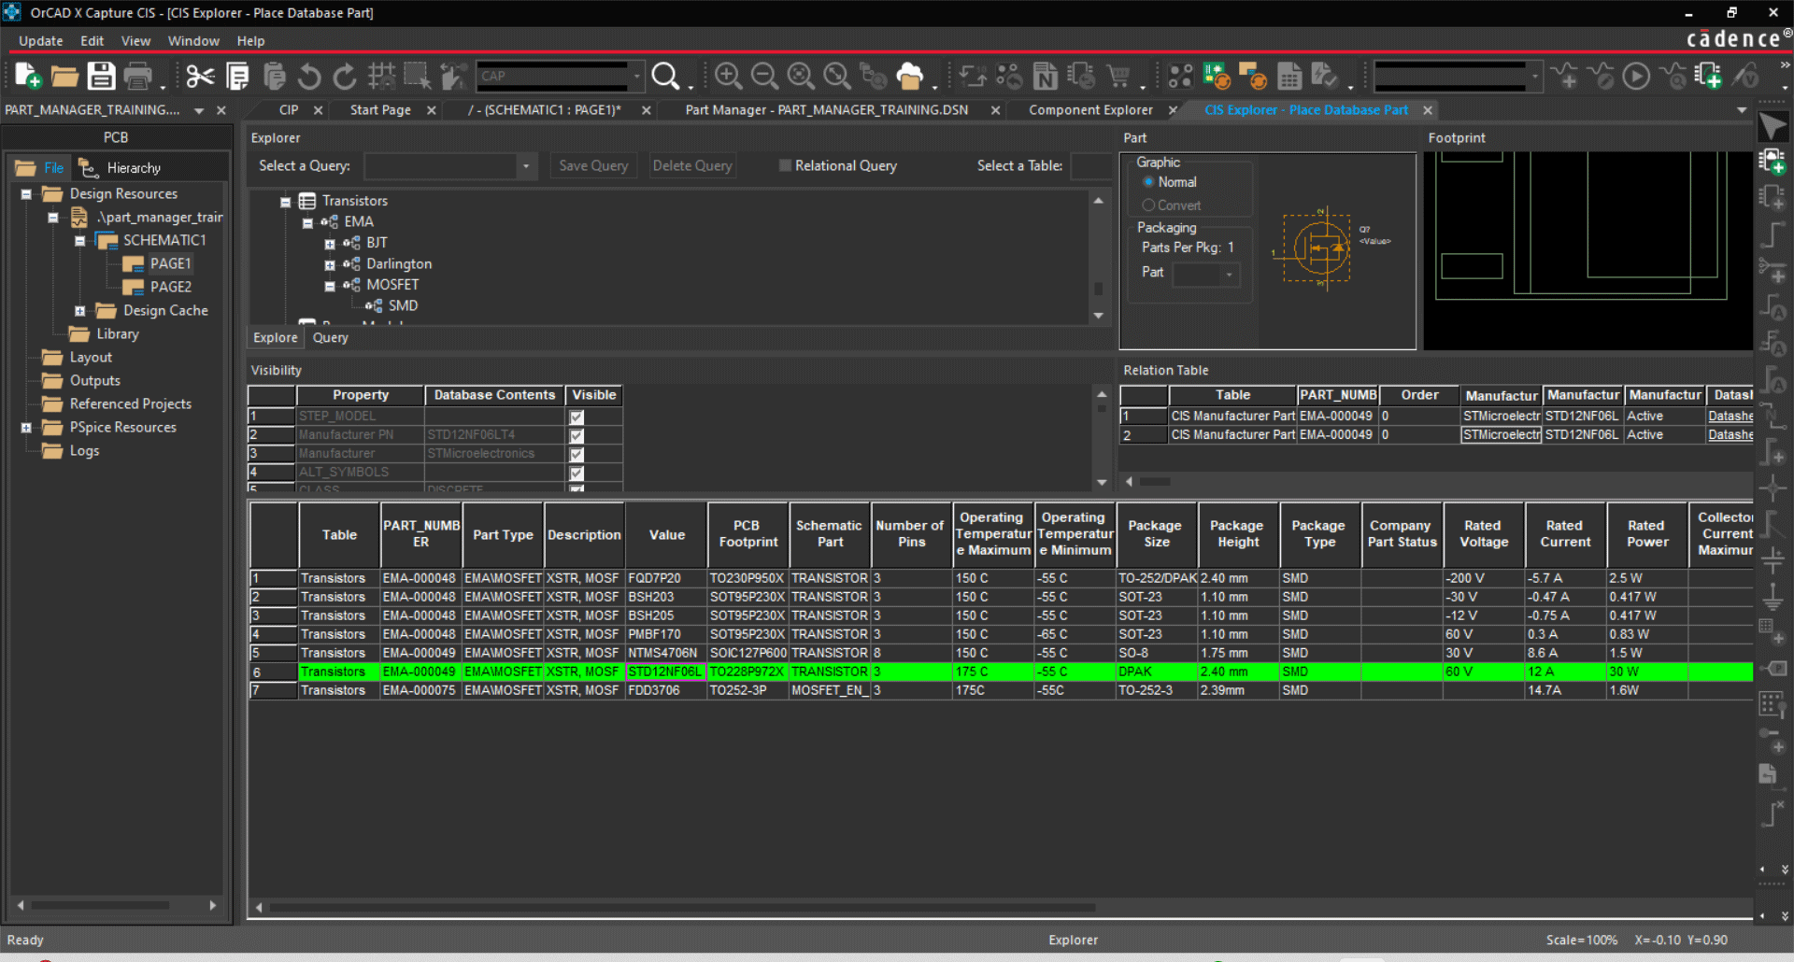
Task: Open the Select a Query dropdown
Action: (x=526, y=165)
